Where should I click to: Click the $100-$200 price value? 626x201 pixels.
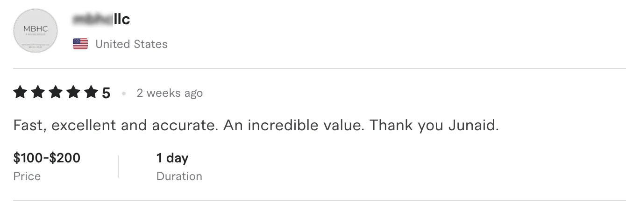[47, 158]
